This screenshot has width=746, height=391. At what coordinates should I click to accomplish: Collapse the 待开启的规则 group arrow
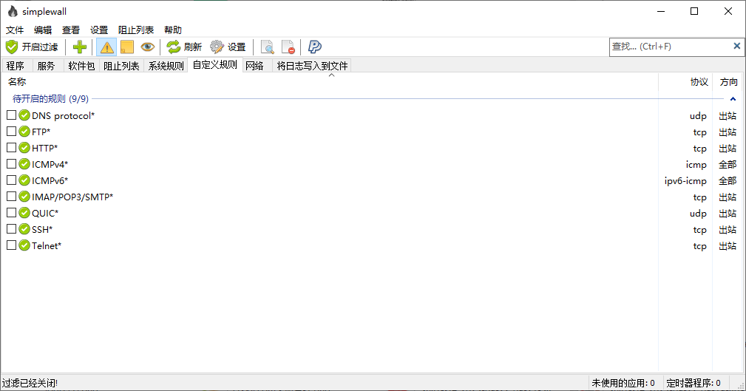(733, 98)
